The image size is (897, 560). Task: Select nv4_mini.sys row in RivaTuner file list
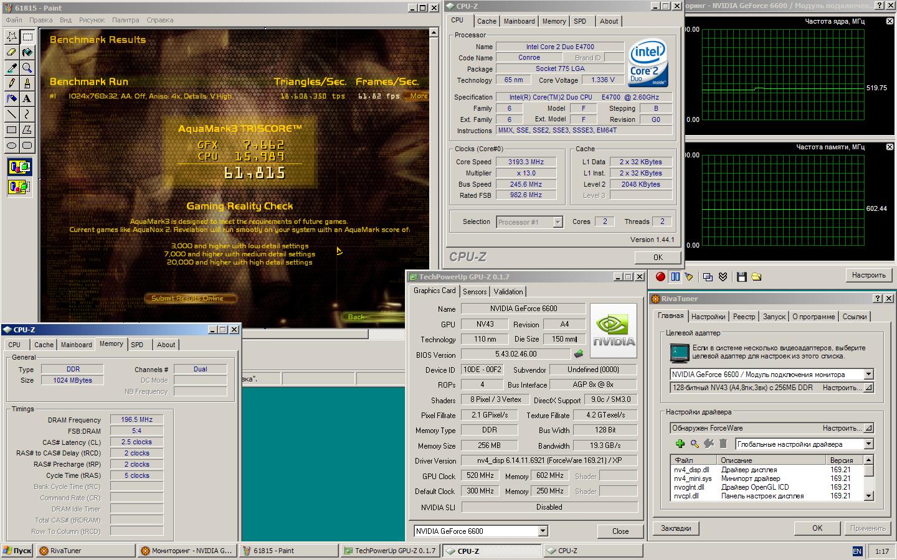pyautogui.click(x=766, y=478)
